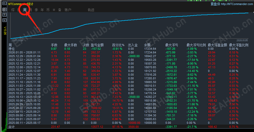This screenshot has width=254, height=132.
Task: Open the M tab
Action: pyautogui.click(x=54, y=10)
